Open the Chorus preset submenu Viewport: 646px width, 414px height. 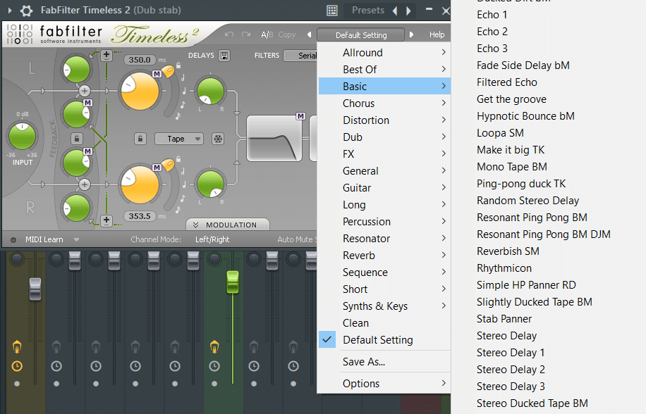pos(384,103)
